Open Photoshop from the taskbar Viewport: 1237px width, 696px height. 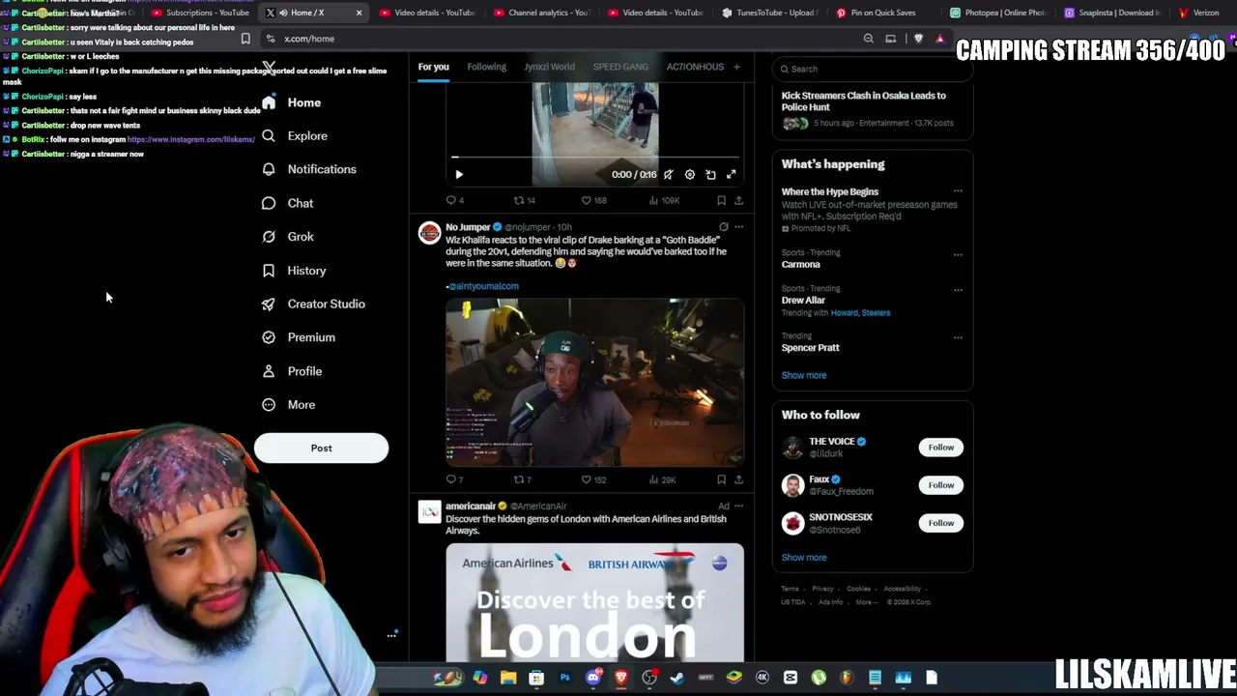tap(565, 678)
